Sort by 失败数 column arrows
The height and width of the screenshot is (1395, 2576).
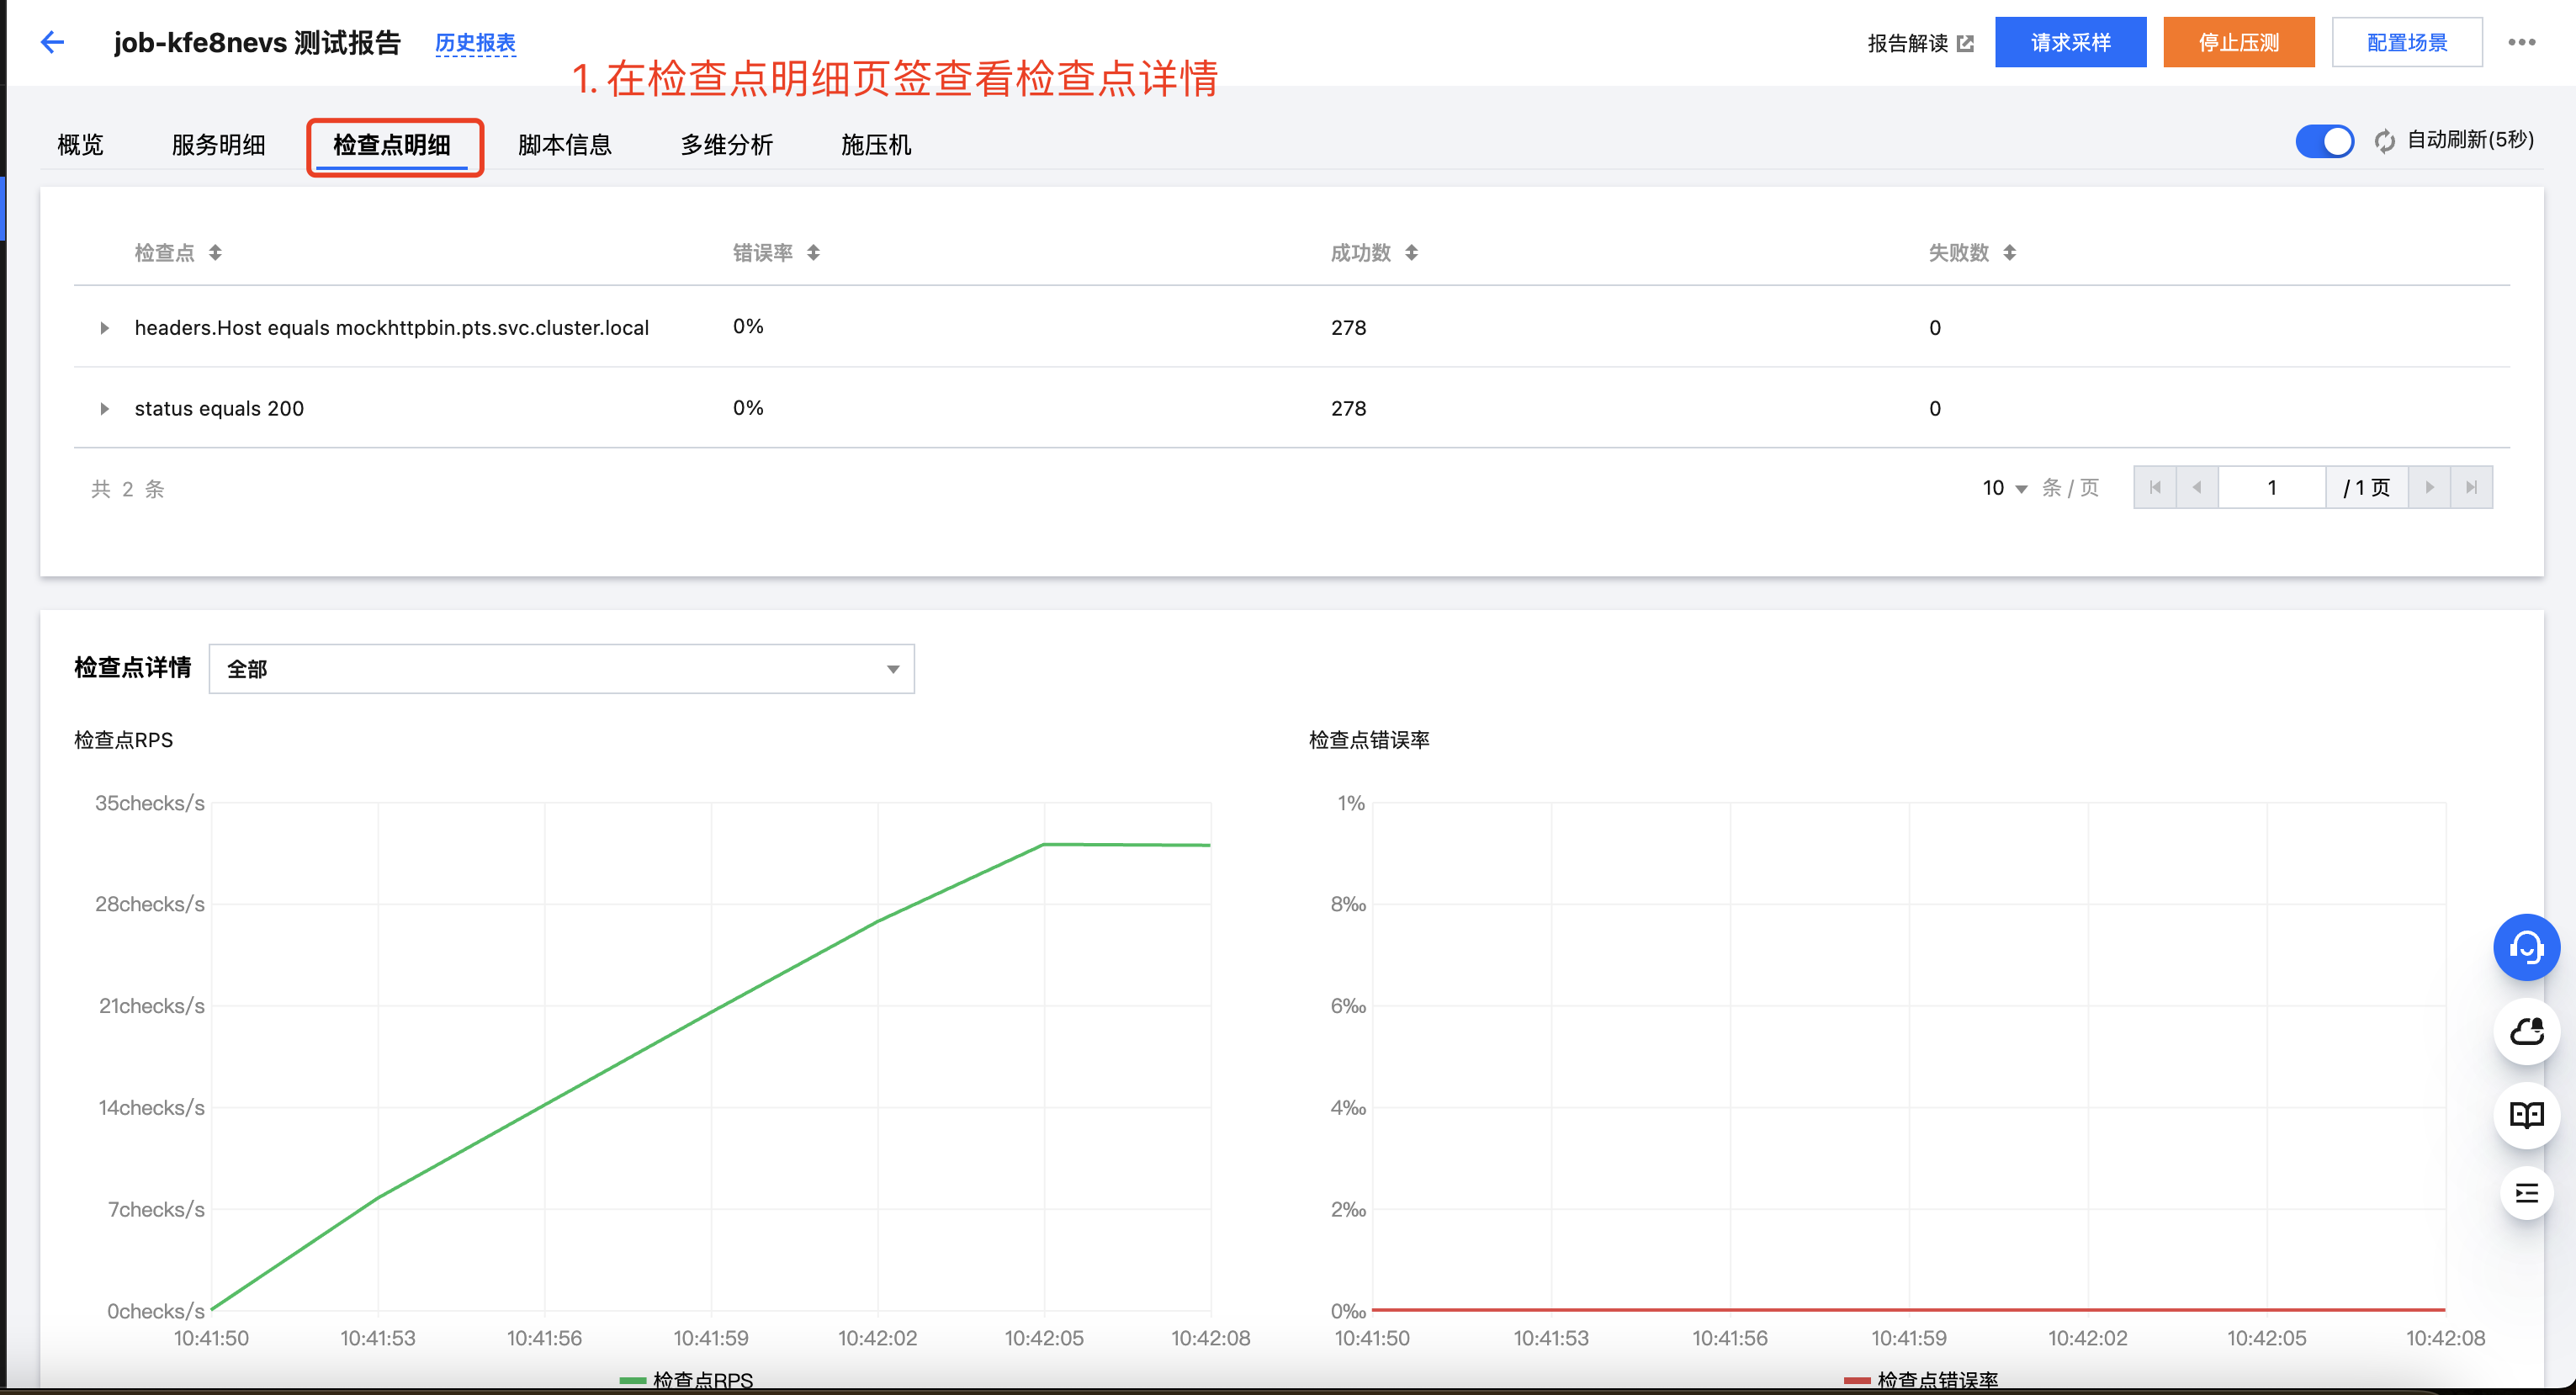(2009, 253)
